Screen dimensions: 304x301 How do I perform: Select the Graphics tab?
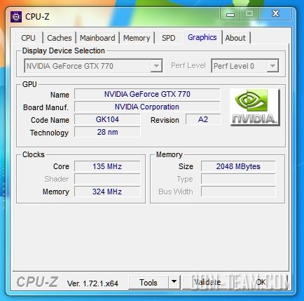point(202,37)
